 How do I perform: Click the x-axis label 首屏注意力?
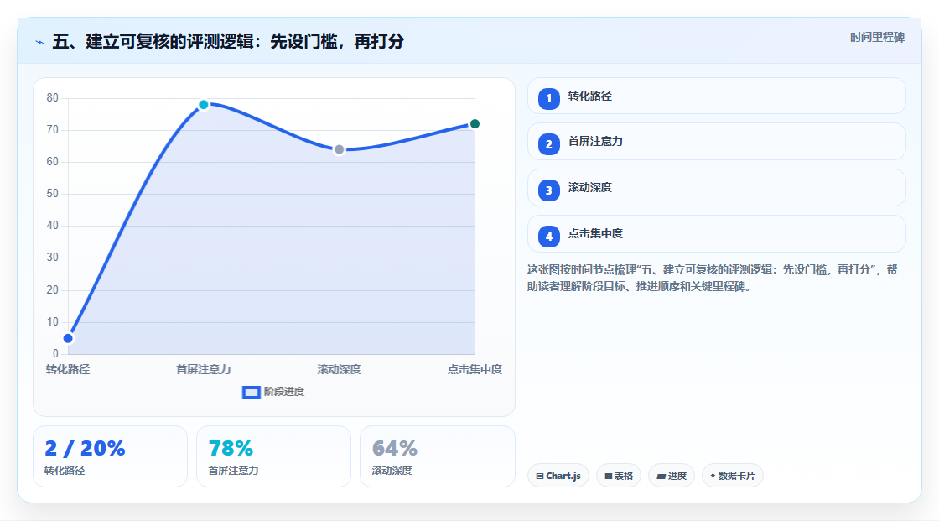[x=204, y=369]
